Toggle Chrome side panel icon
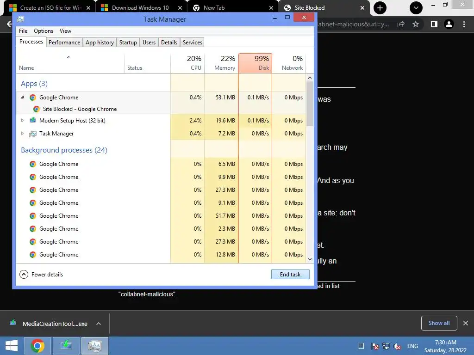Screen dimensions: 474x355 [434, 24]
